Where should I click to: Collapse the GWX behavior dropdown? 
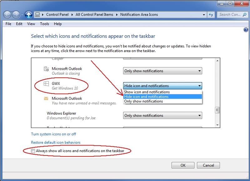[x=162, y=86]
